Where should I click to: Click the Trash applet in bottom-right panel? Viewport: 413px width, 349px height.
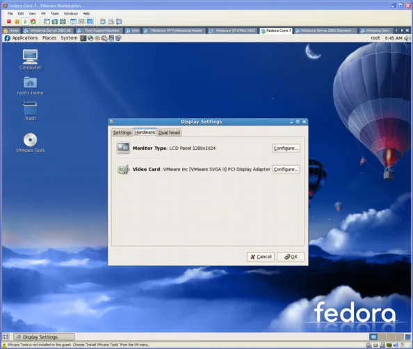pos(407,337)
